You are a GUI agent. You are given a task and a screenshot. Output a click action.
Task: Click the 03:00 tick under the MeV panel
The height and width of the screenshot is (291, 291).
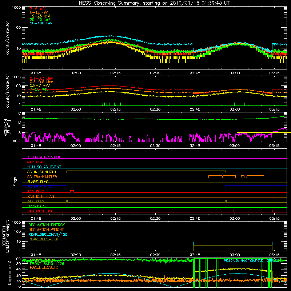tap(235, 109)
